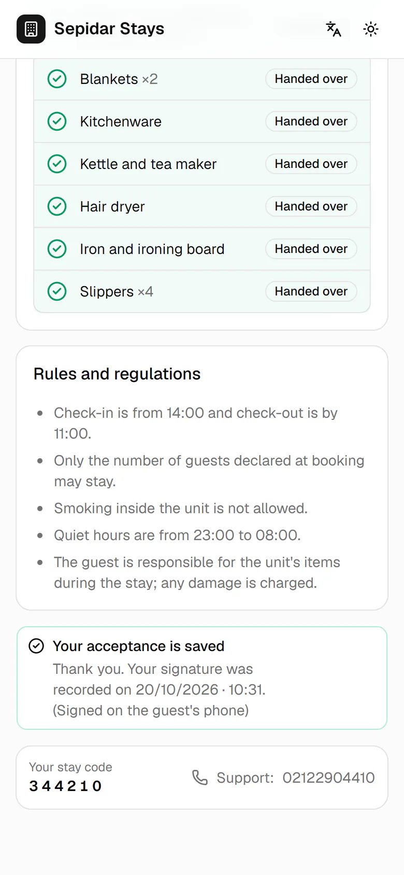The width and height of the screenshot is (404, 875).
Task: Click the check circle next to Slippers
Action: pyautogui.click(x=57, y=291)
